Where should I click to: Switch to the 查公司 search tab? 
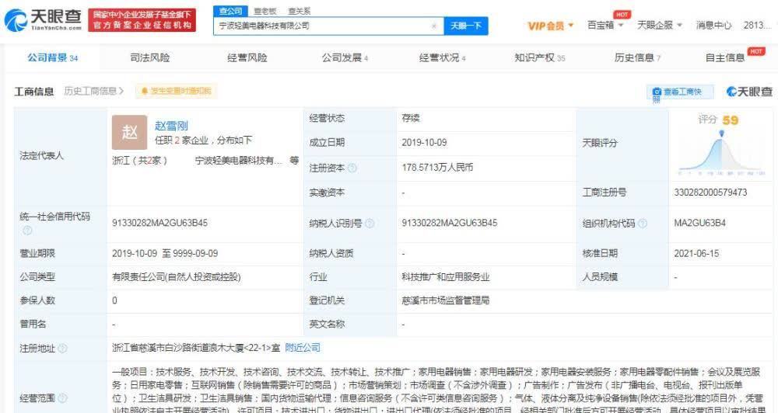[231, 11]
